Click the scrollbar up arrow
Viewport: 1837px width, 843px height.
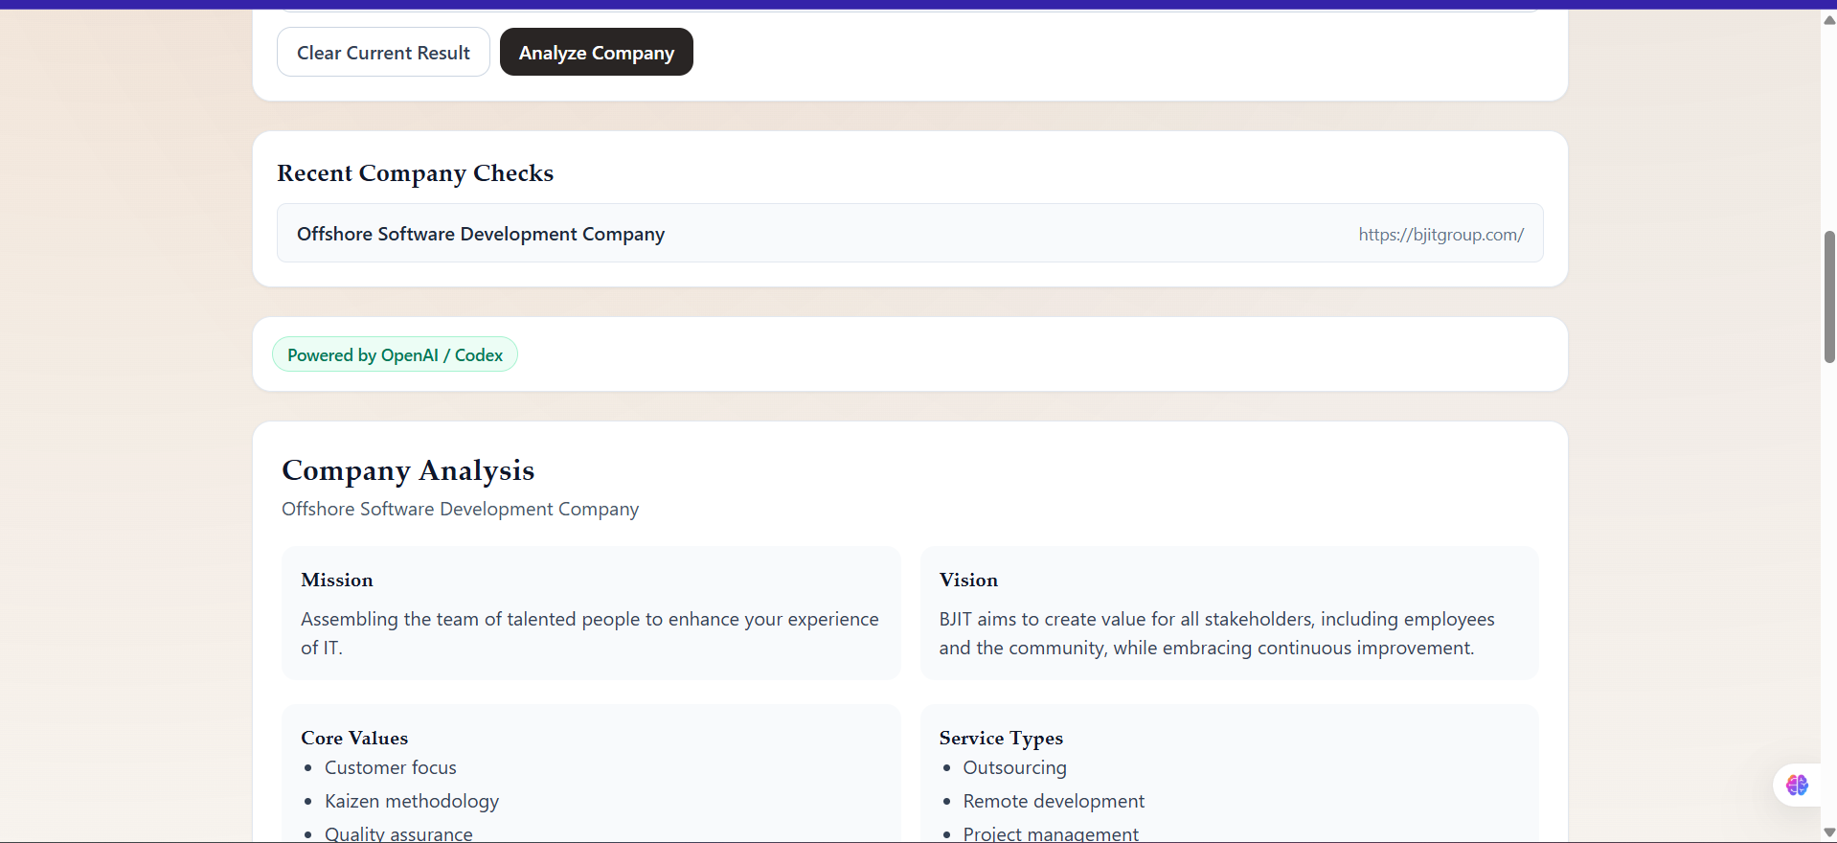[1829, 19]
